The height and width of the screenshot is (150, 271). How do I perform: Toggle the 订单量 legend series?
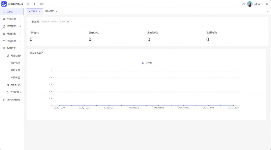click(x=146, y=63)
